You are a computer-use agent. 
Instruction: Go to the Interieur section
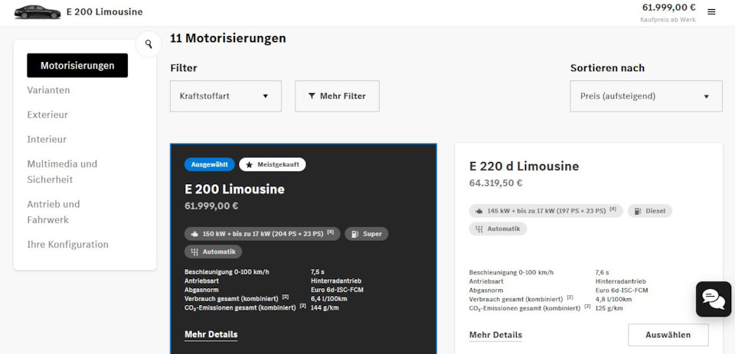point(47,139)
